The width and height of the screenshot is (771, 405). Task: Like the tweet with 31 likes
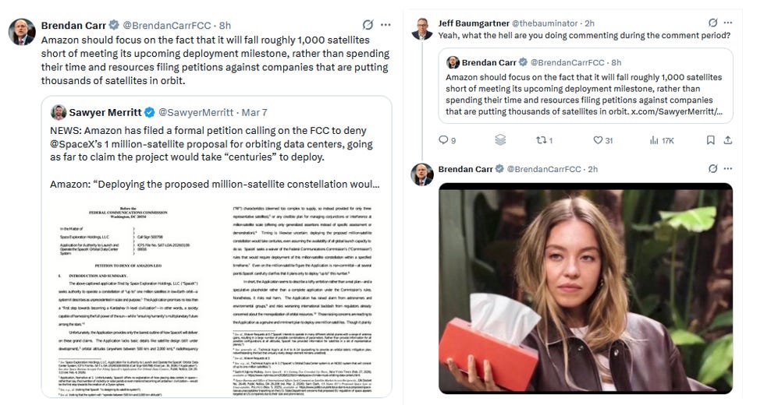[603, 140]
